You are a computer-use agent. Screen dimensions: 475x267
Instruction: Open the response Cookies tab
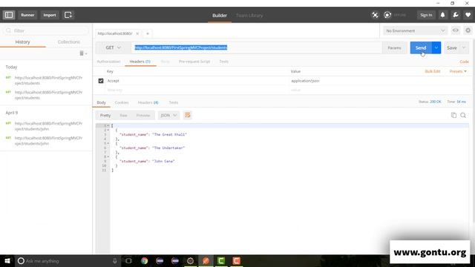point(122,102)
